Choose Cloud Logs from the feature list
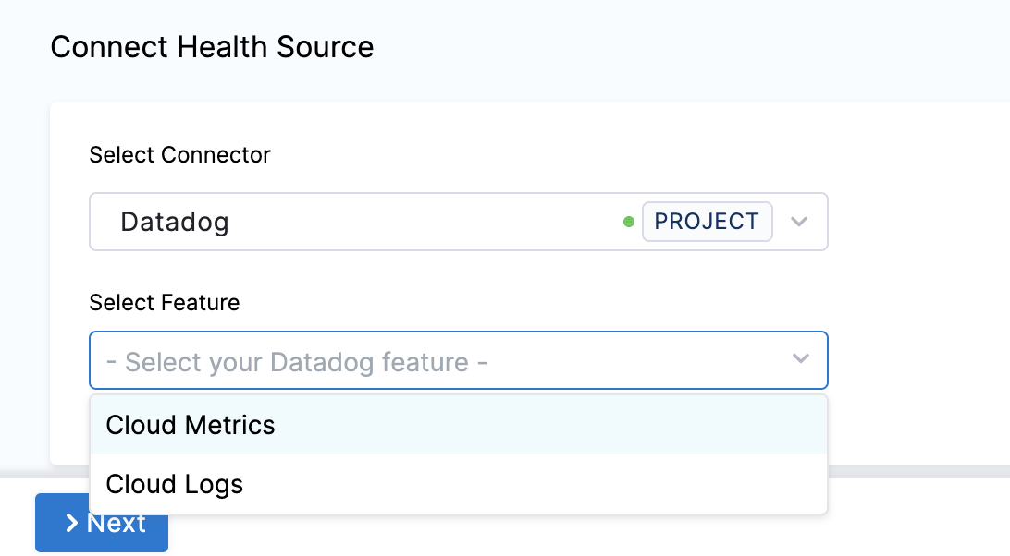Image resolution: width=1010 pixels, height=556 pixels. [175, 484]
